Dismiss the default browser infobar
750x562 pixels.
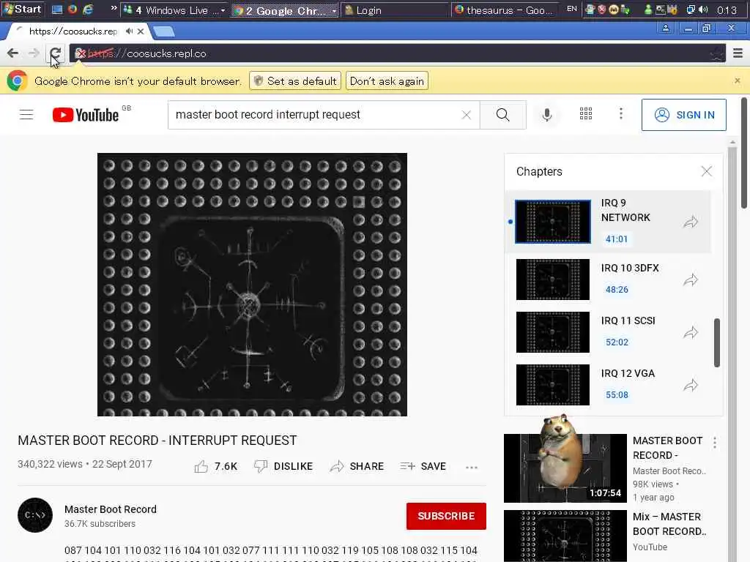[x=738, y=80]
